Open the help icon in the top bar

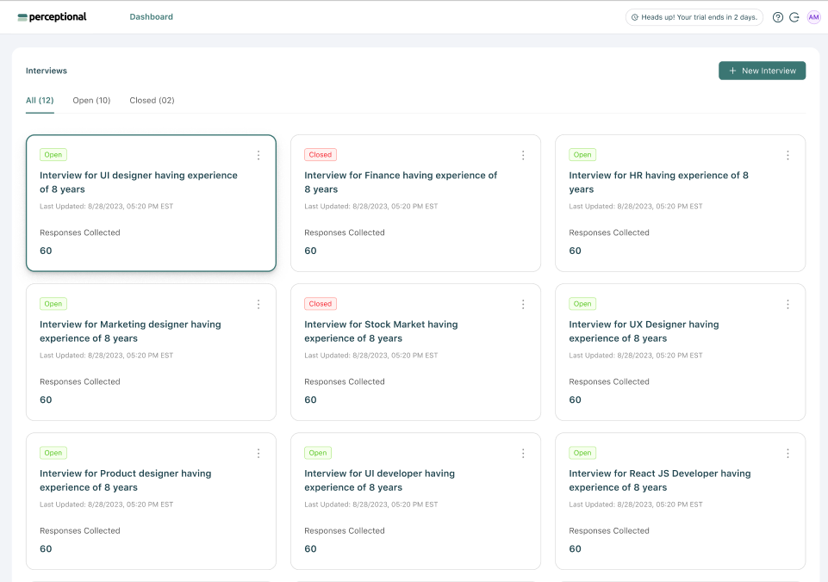pyautogui.click(x=777, y=16)
